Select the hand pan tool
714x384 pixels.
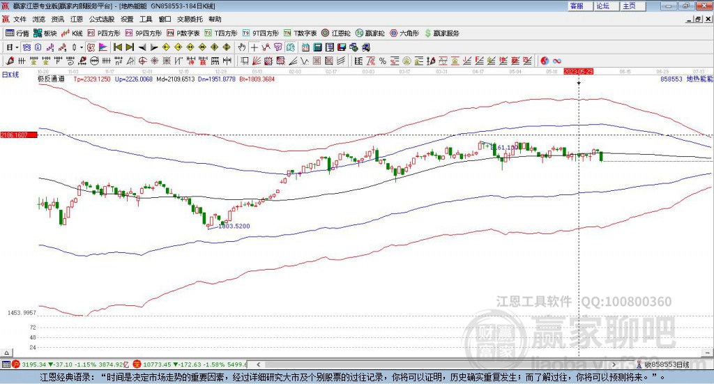[242, 47]
